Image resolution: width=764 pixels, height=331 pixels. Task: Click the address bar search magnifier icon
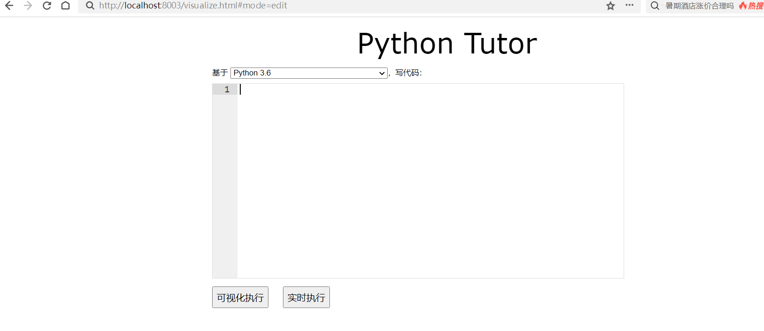[90, 6]
